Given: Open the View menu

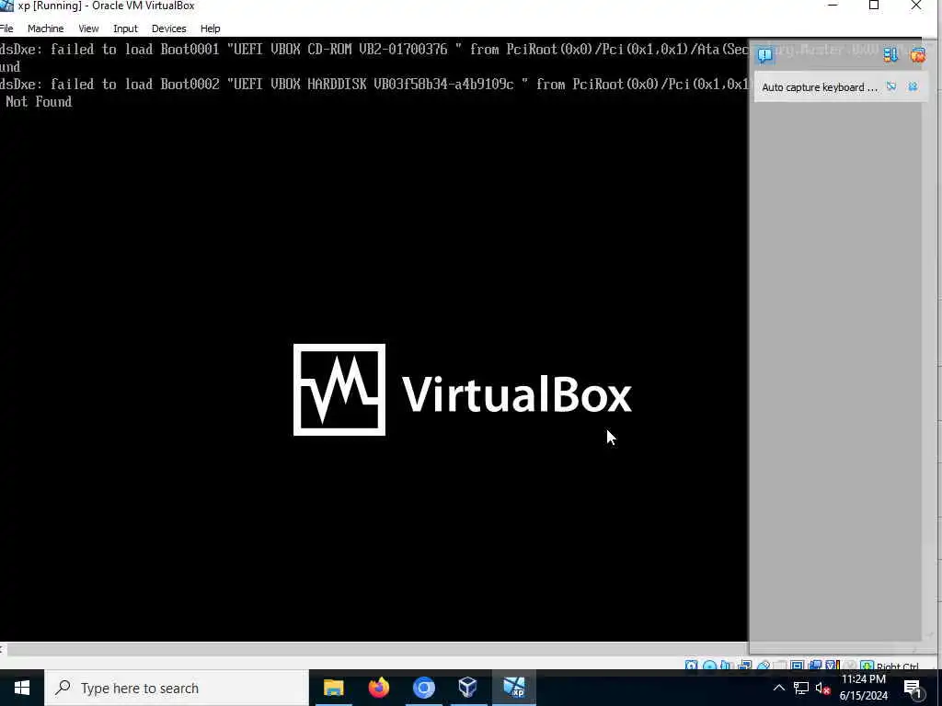Looking at the screenshot, I should click(x=88, y=28).
